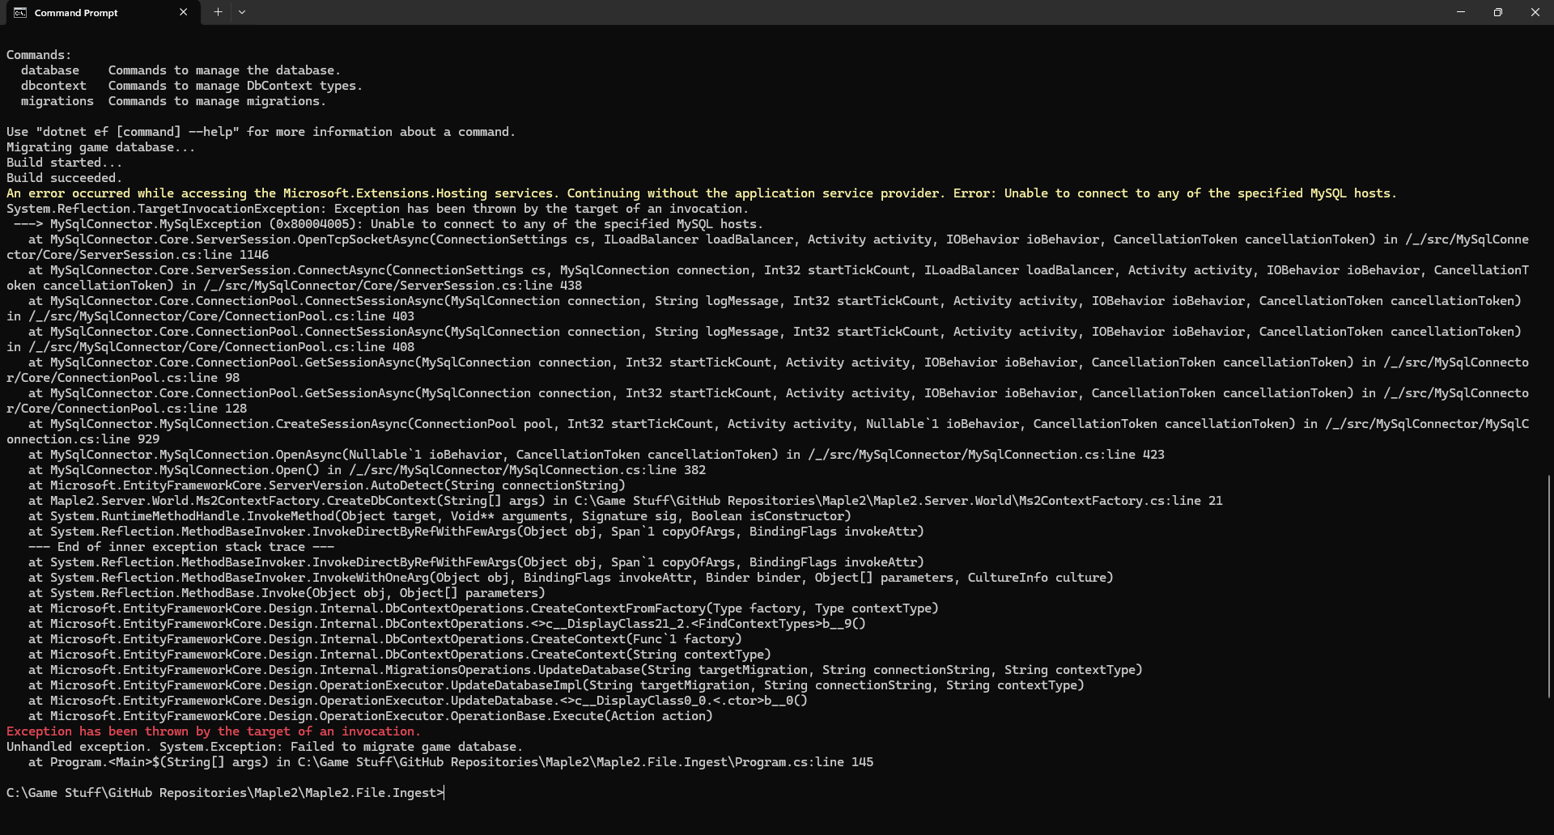Click the "Build succeeded." line
1554x835 pixels.
[65, 178]
